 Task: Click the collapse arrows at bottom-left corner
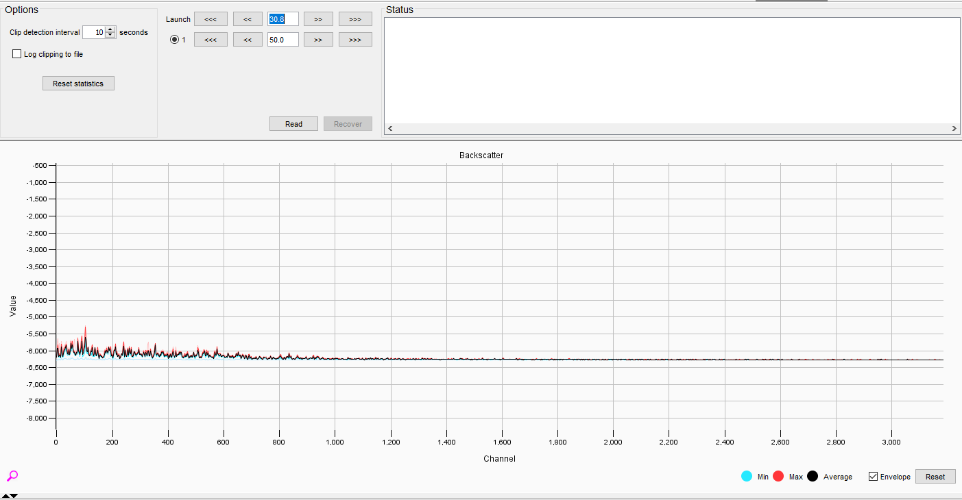point(10,496)
